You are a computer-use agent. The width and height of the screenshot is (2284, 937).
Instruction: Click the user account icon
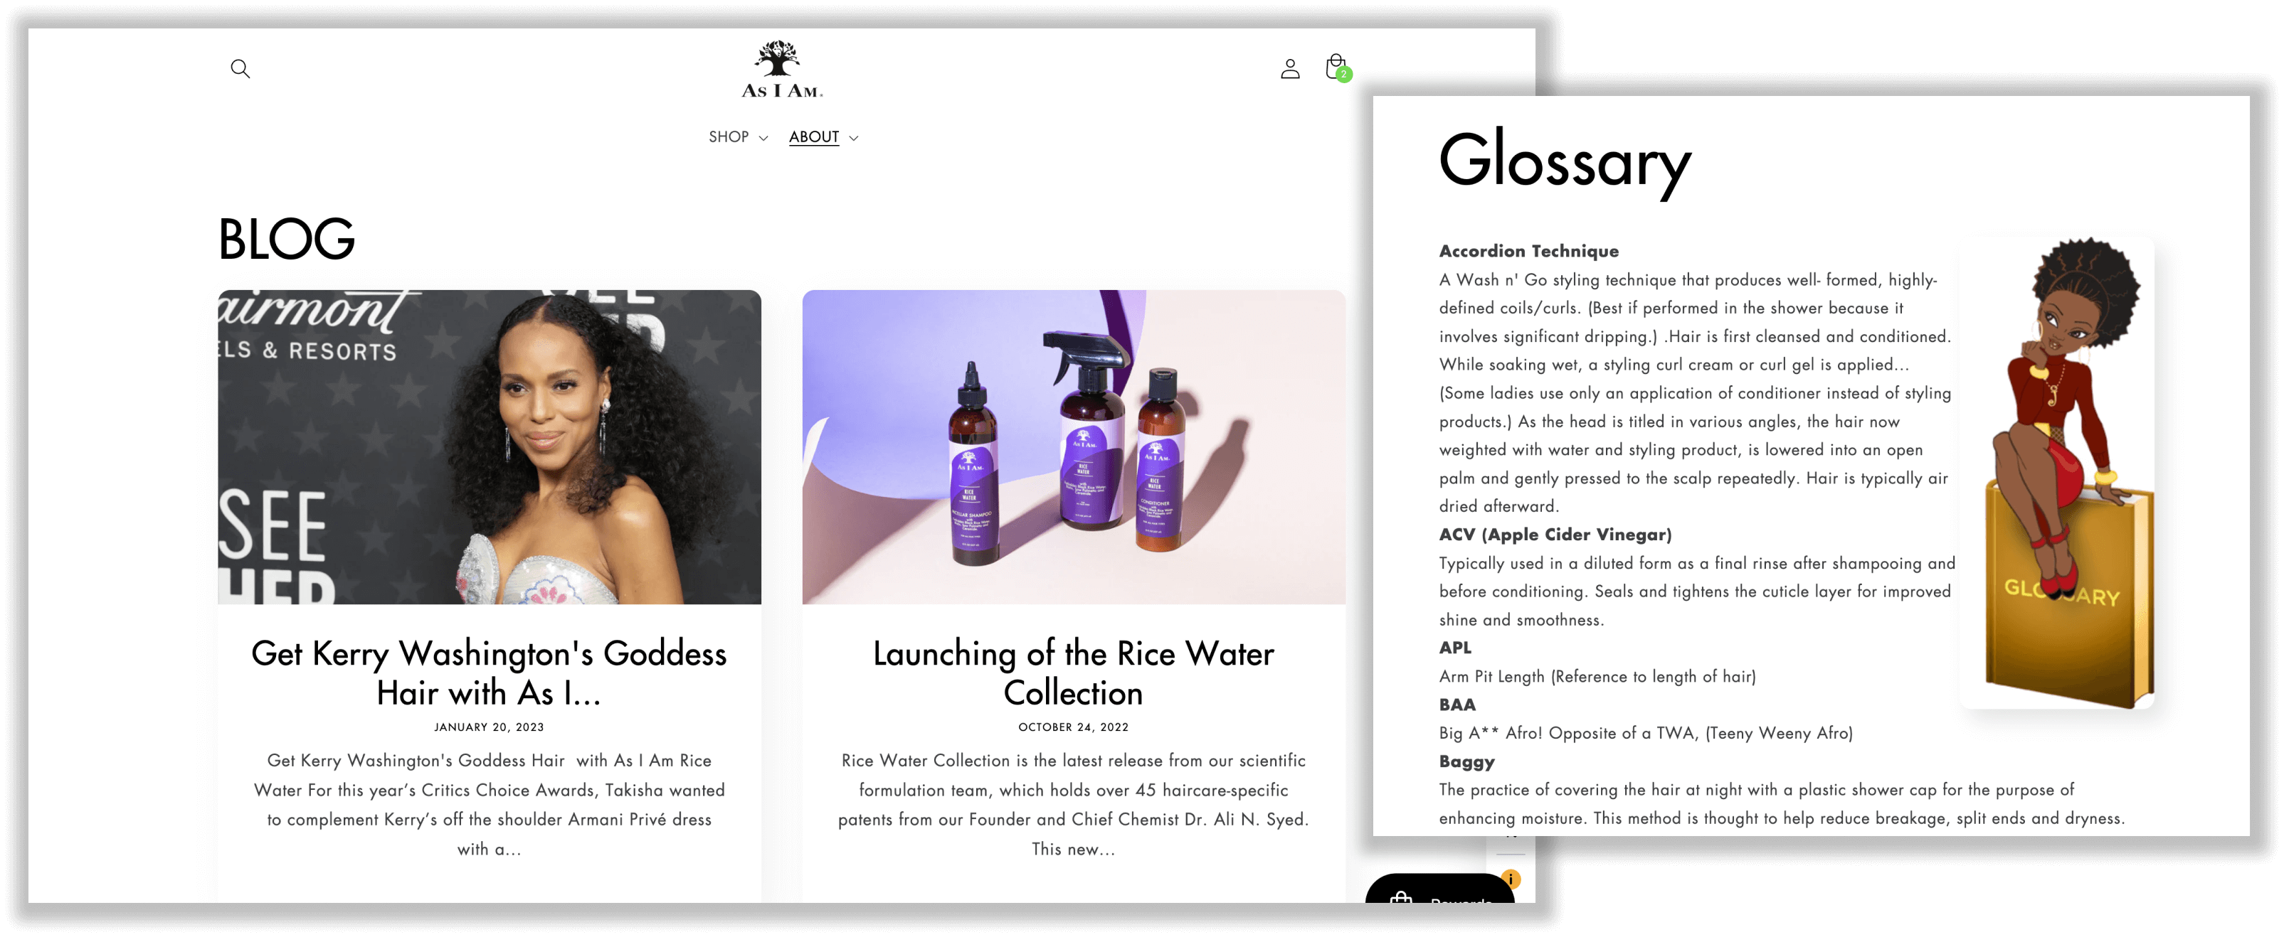1288,67
